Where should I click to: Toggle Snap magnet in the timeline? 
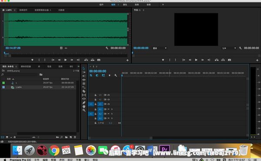(x=97, y=76)
